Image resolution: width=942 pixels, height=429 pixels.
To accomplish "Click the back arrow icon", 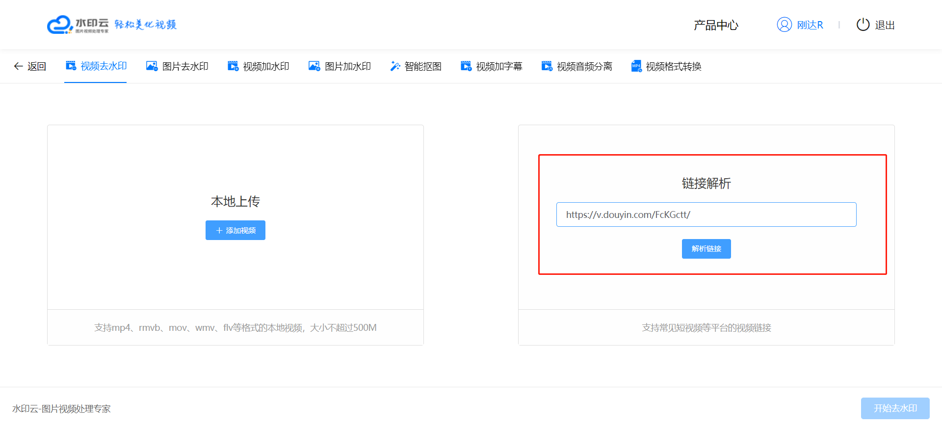I will (18, 66).
